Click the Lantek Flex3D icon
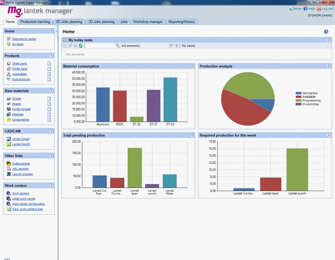The width and height of the screenshot is (335, 260). pyautogui.click(x=9, y=144)
